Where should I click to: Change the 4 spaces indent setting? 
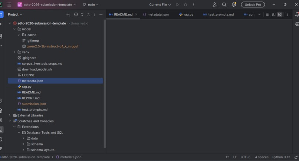pos(262,157)
